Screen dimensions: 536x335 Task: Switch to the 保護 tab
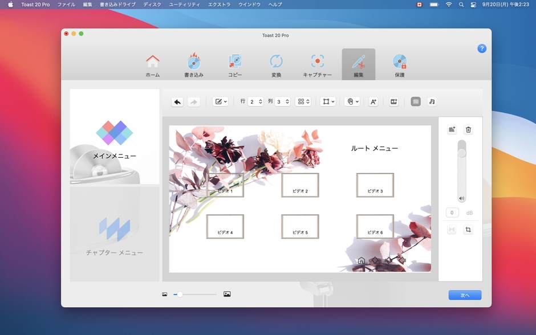[399, 64]
